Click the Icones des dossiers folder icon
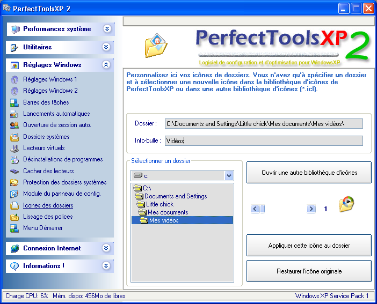Image resolution: width=377 pixels, height=304 pixels. point(15,205)
